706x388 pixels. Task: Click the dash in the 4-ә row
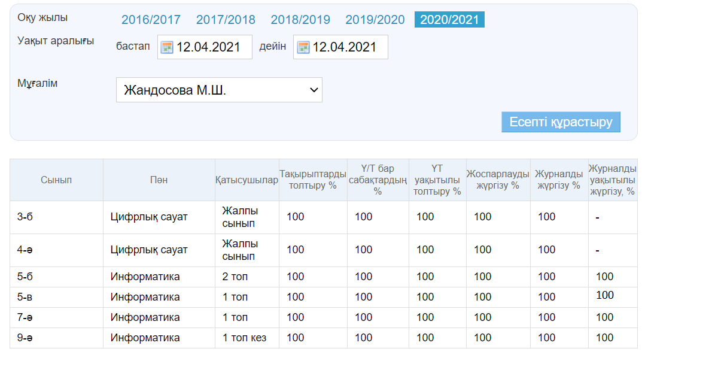point(598,250)
